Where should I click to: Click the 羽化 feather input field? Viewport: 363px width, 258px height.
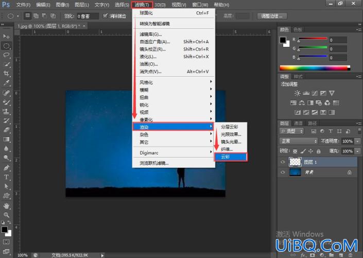(x=88, y=16)
